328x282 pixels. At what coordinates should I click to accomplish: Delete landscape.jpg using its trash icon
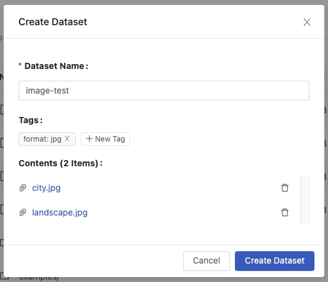pos(285,212)
